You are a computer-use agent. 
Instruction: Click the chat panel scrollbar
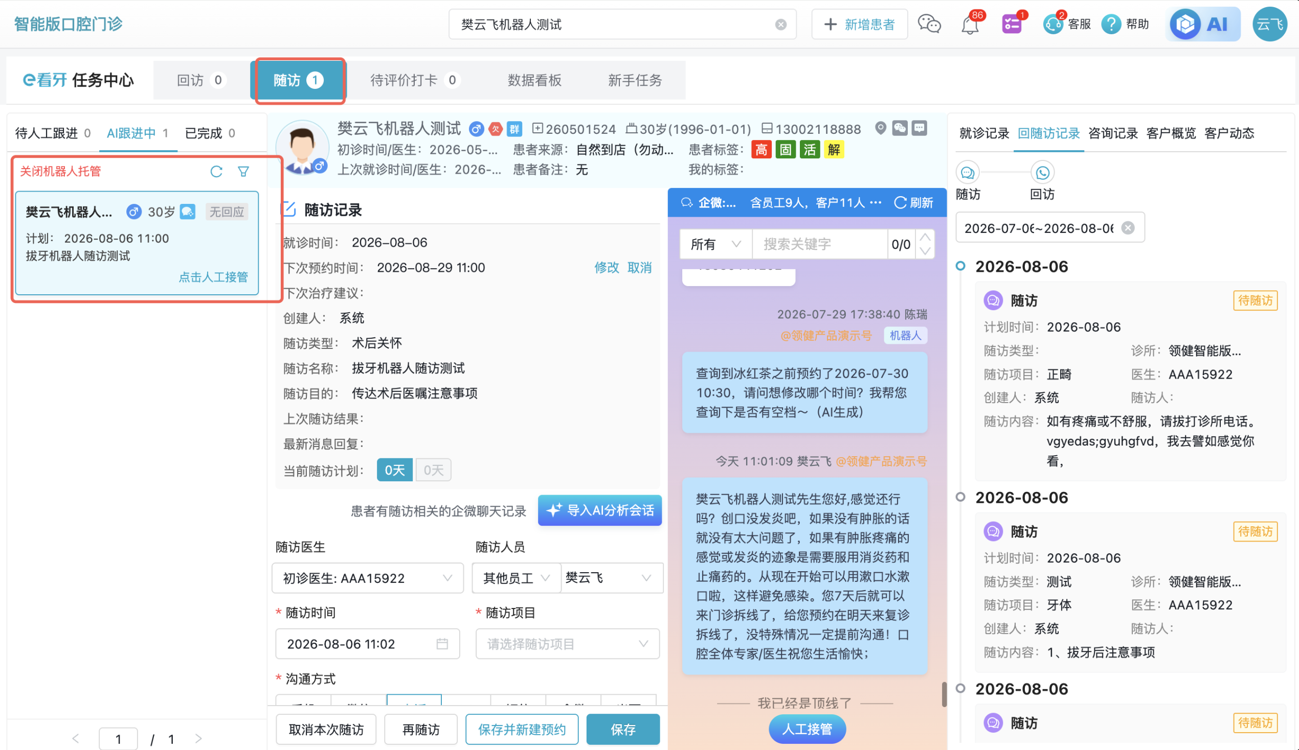tap(944, 694)
